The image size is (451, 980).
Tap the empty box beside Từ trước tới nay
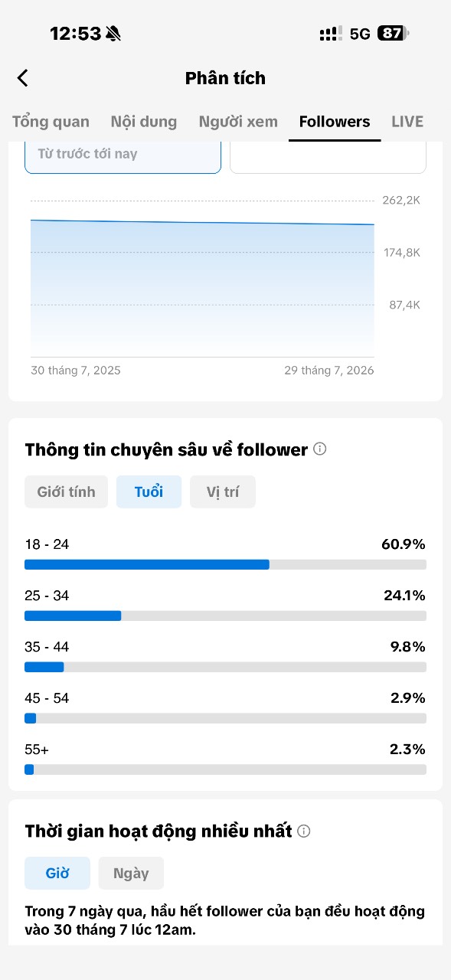tap(328, 156)
